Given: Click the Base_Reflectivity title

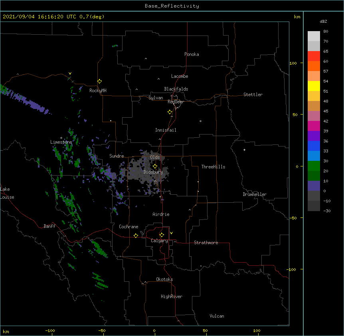Looking at the screenshot, I should (172, 6).
